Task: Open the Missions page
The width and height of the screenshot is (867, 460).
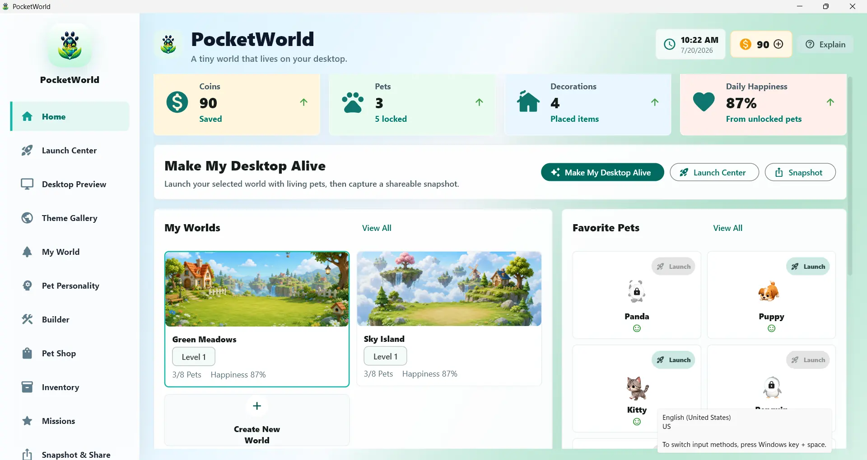Action: [x=70, y=421]
